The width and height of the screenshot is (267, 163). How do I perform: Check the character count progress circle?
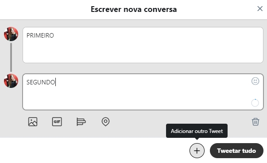click(255, 103)
